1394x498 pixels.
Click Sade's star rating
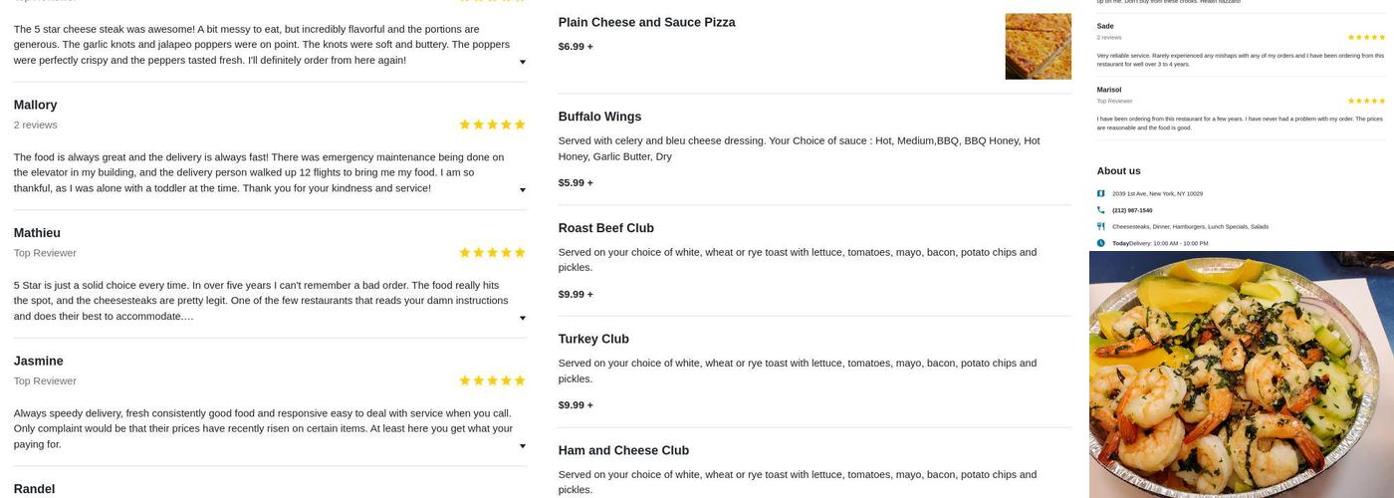(1366, 37)
